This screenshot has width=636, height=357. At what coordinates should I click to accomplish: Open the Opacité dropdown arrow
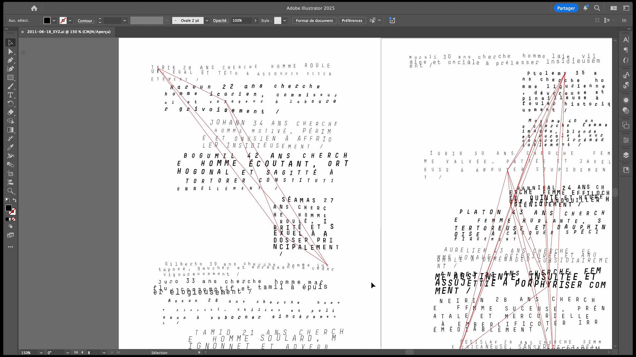pyautogui.click(x=255, y=20)
